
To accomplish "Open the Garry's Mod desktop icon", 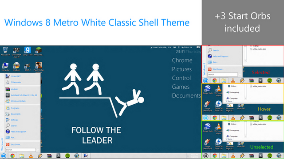I will click(28, 51).
